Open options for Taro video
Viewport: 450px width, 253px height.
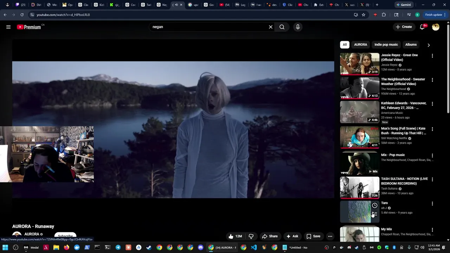(x=432, y=203)
